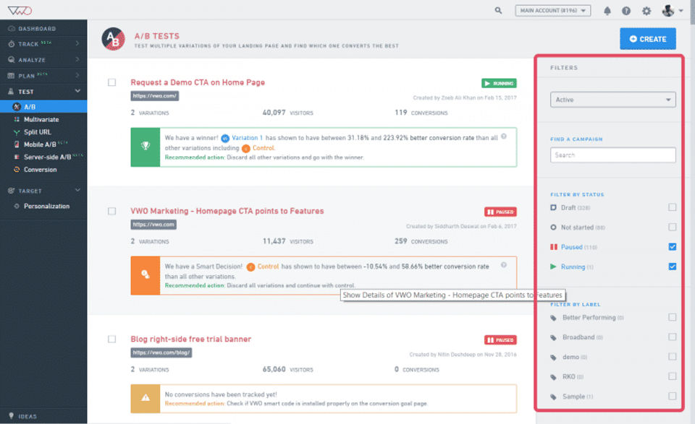The height and width of the screenshot is (424, 695).
Task: Select the VWO Marketing campaign checkbox
Action: (x=111, y=211)
